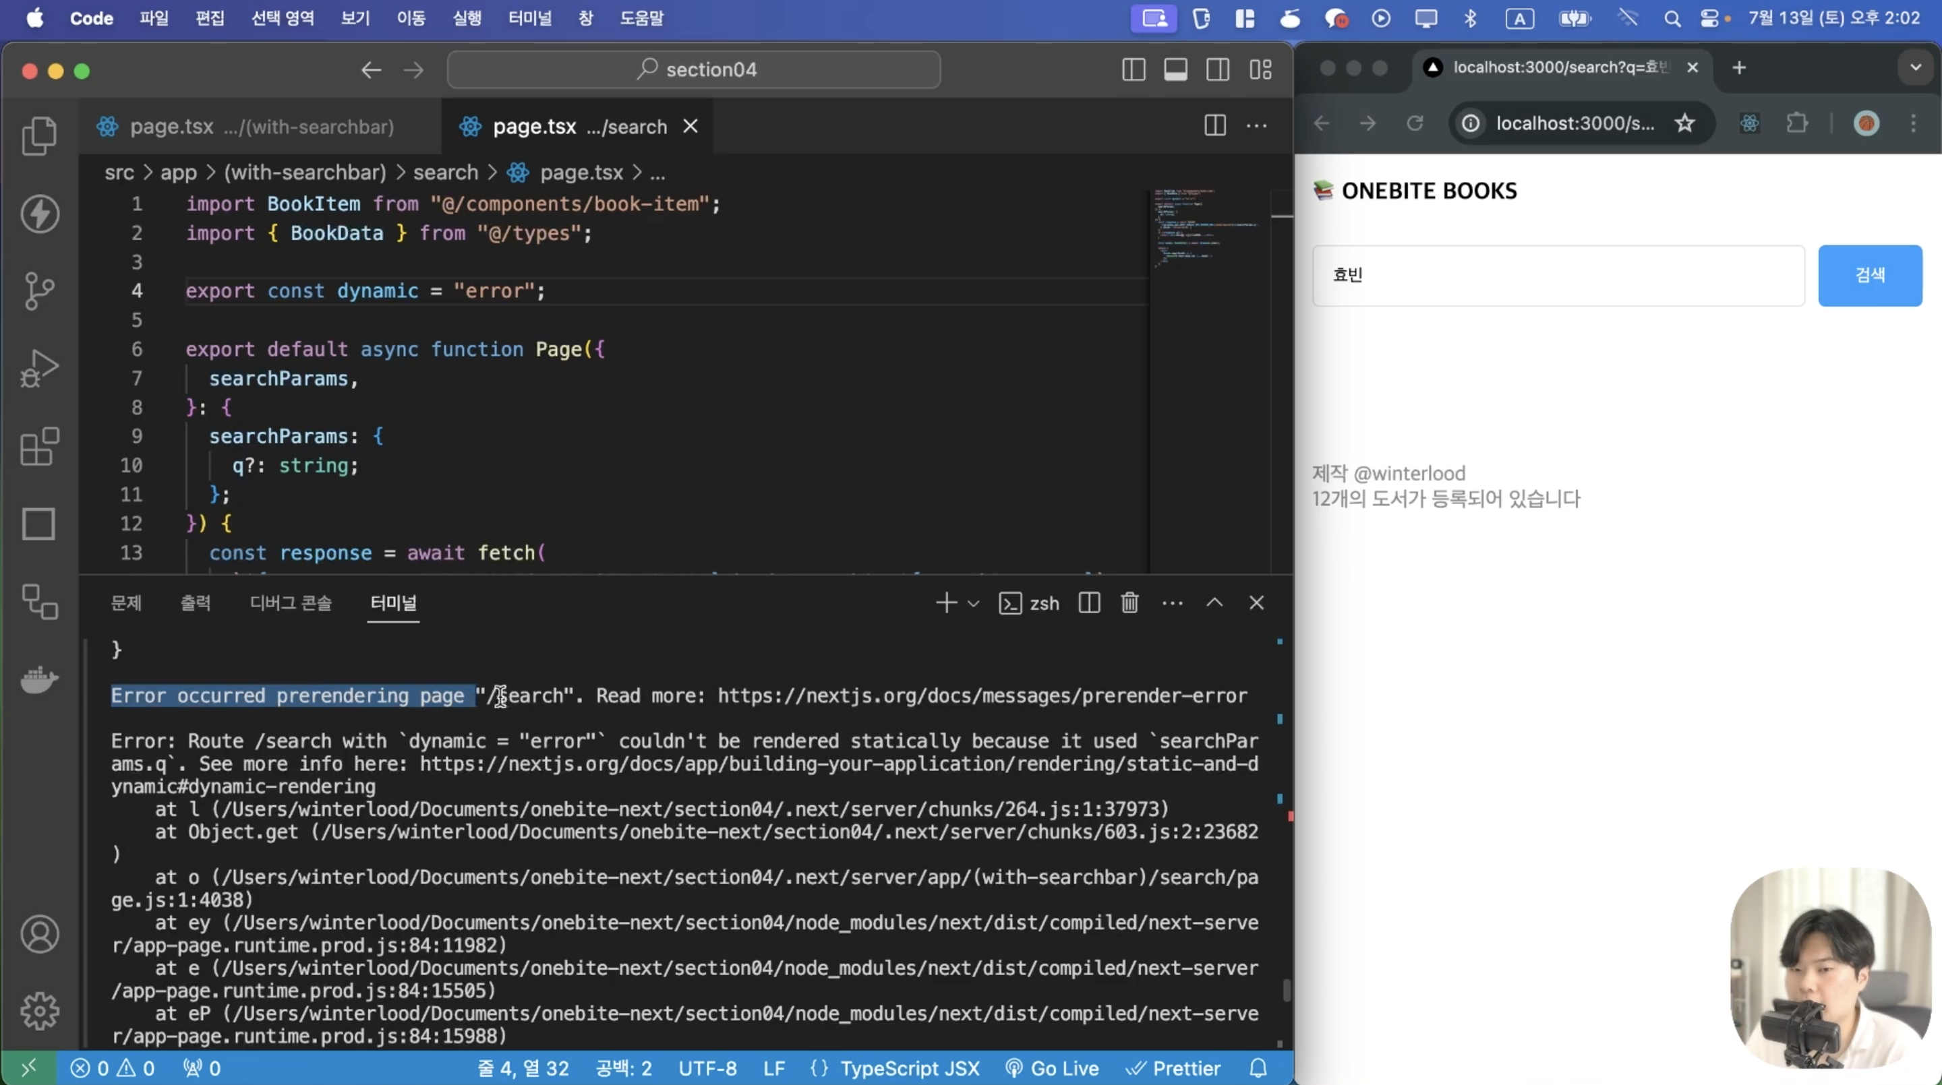Image resolution: width=1942 pixels, height=1085 pixels.
Task: Open the ONEBITE BOOKS home link
Action: (1415, 191)
